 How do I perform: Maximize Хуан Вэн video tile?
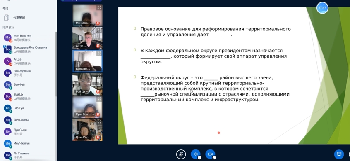(x=99, y=99)
